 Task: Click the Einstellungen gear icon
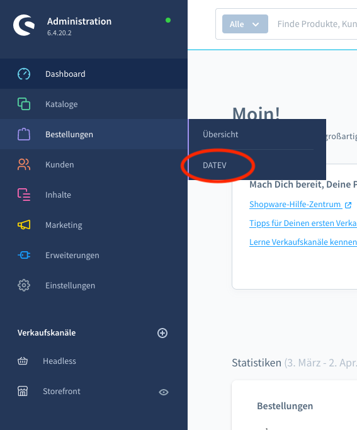(x=24, y=285)
